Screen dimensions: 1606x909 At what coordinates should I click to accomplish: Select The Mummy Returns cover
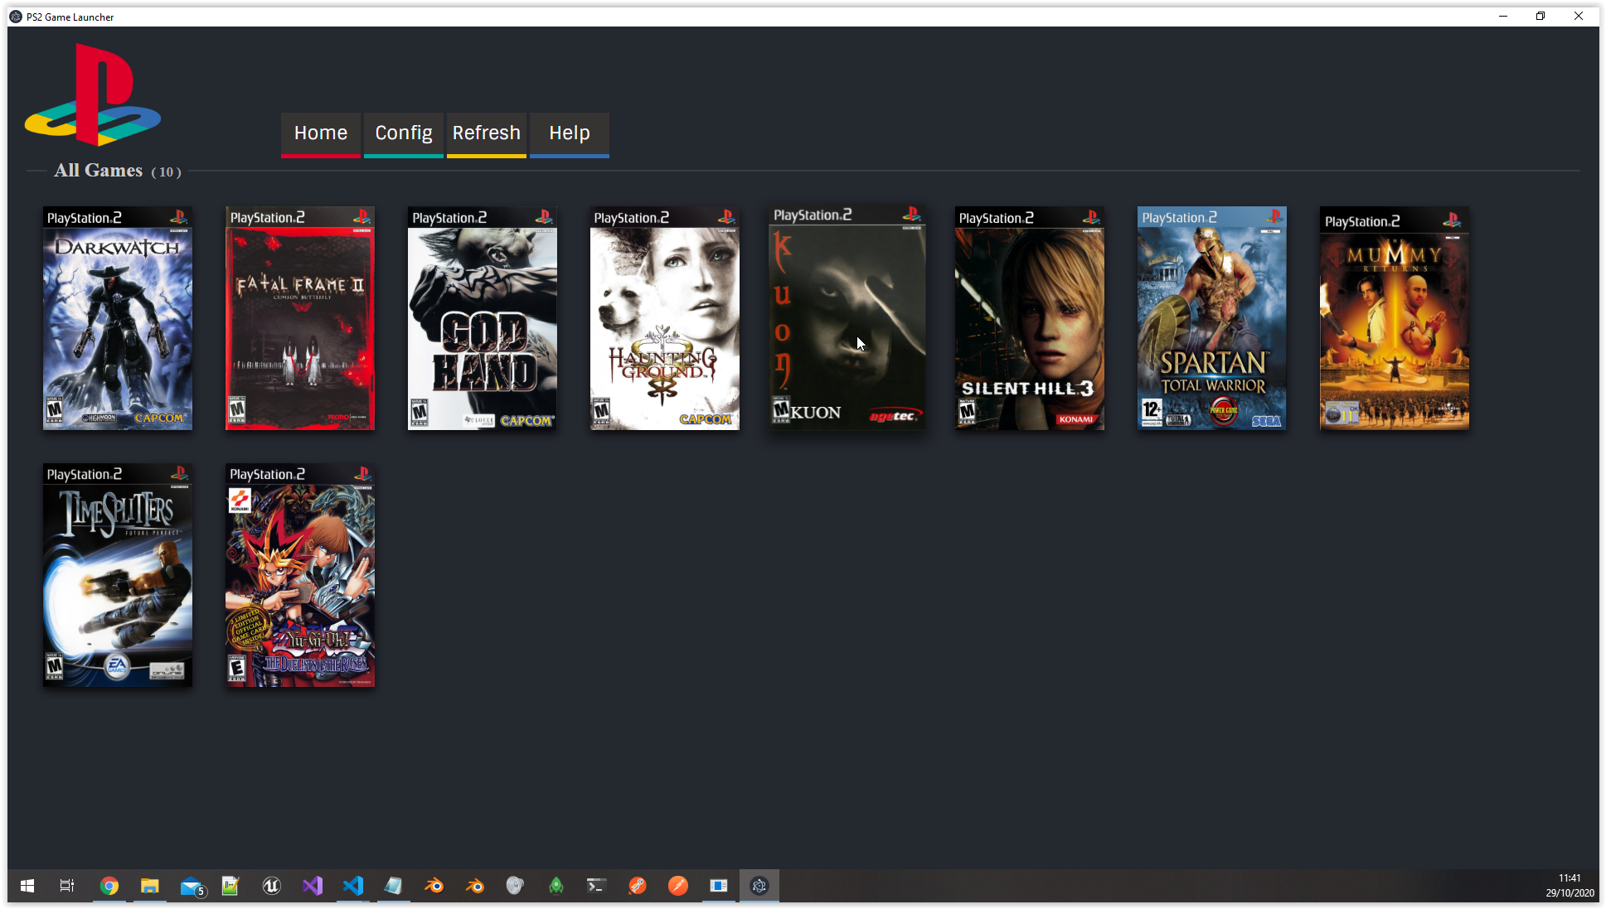coord(1395,318)
